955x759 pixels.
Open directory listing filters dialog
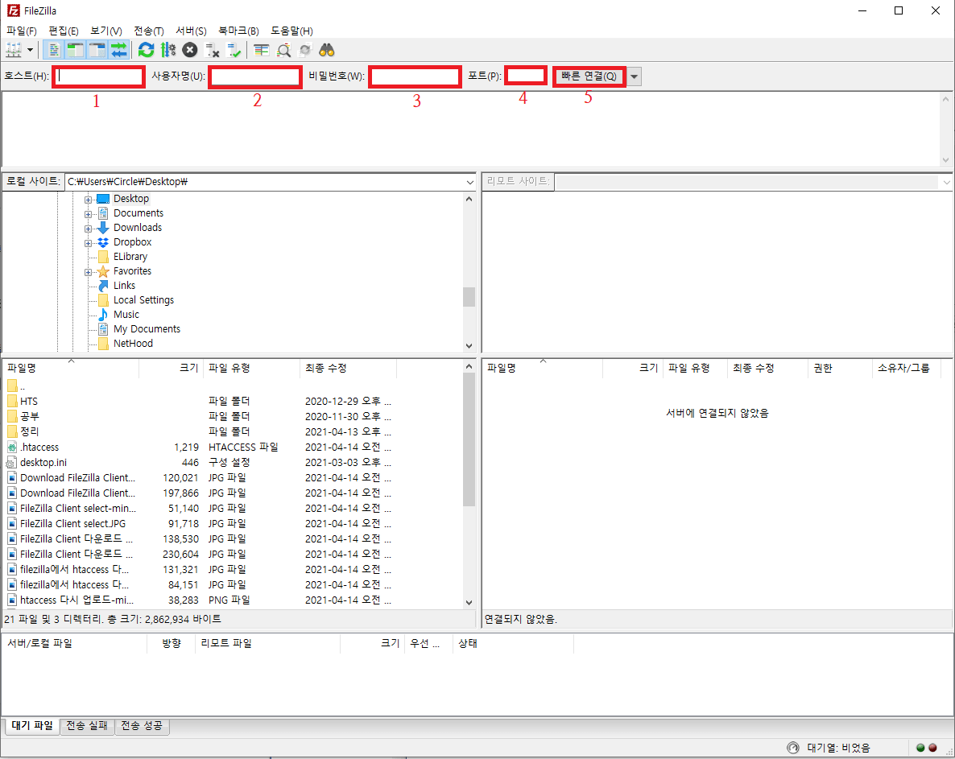[261, 50]
